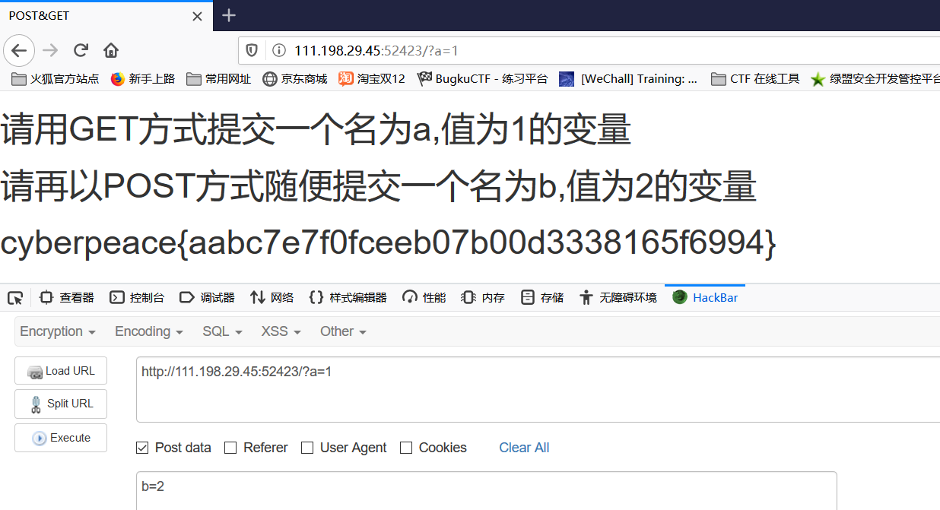Close the POST&GET tab
Image resolution: width=940 pixels, height=510 pixels.
click(x=197, y=16)
